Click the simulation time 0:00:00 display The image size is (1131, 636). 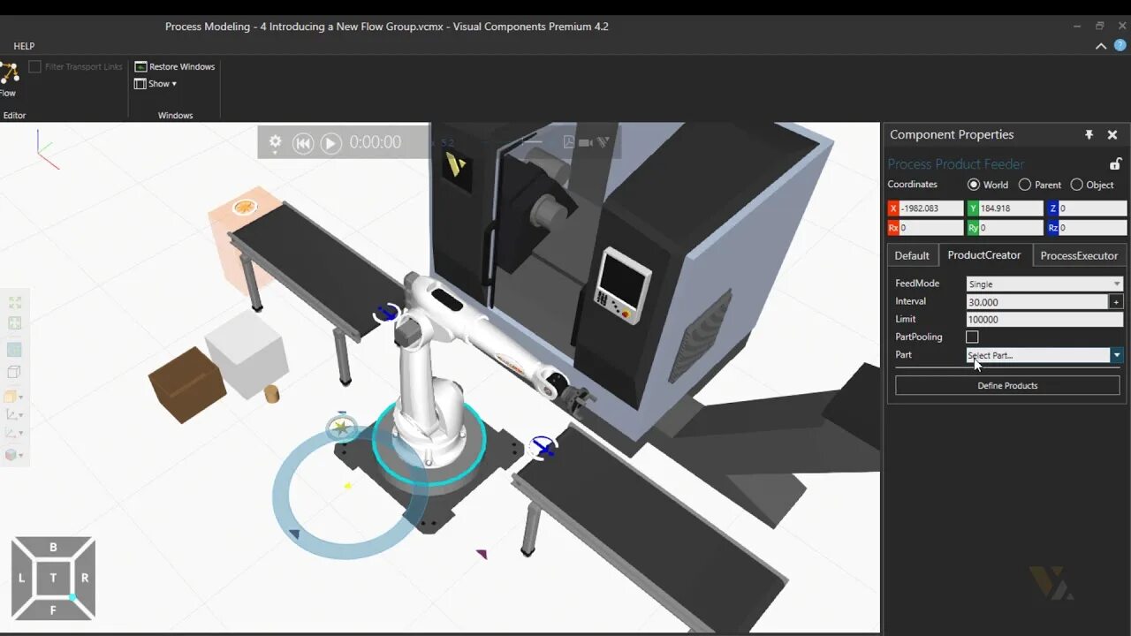375,142
